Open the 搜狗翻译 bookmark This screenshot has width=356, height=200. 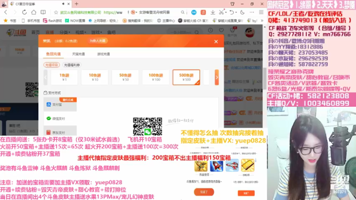click(x=138, y=20)
